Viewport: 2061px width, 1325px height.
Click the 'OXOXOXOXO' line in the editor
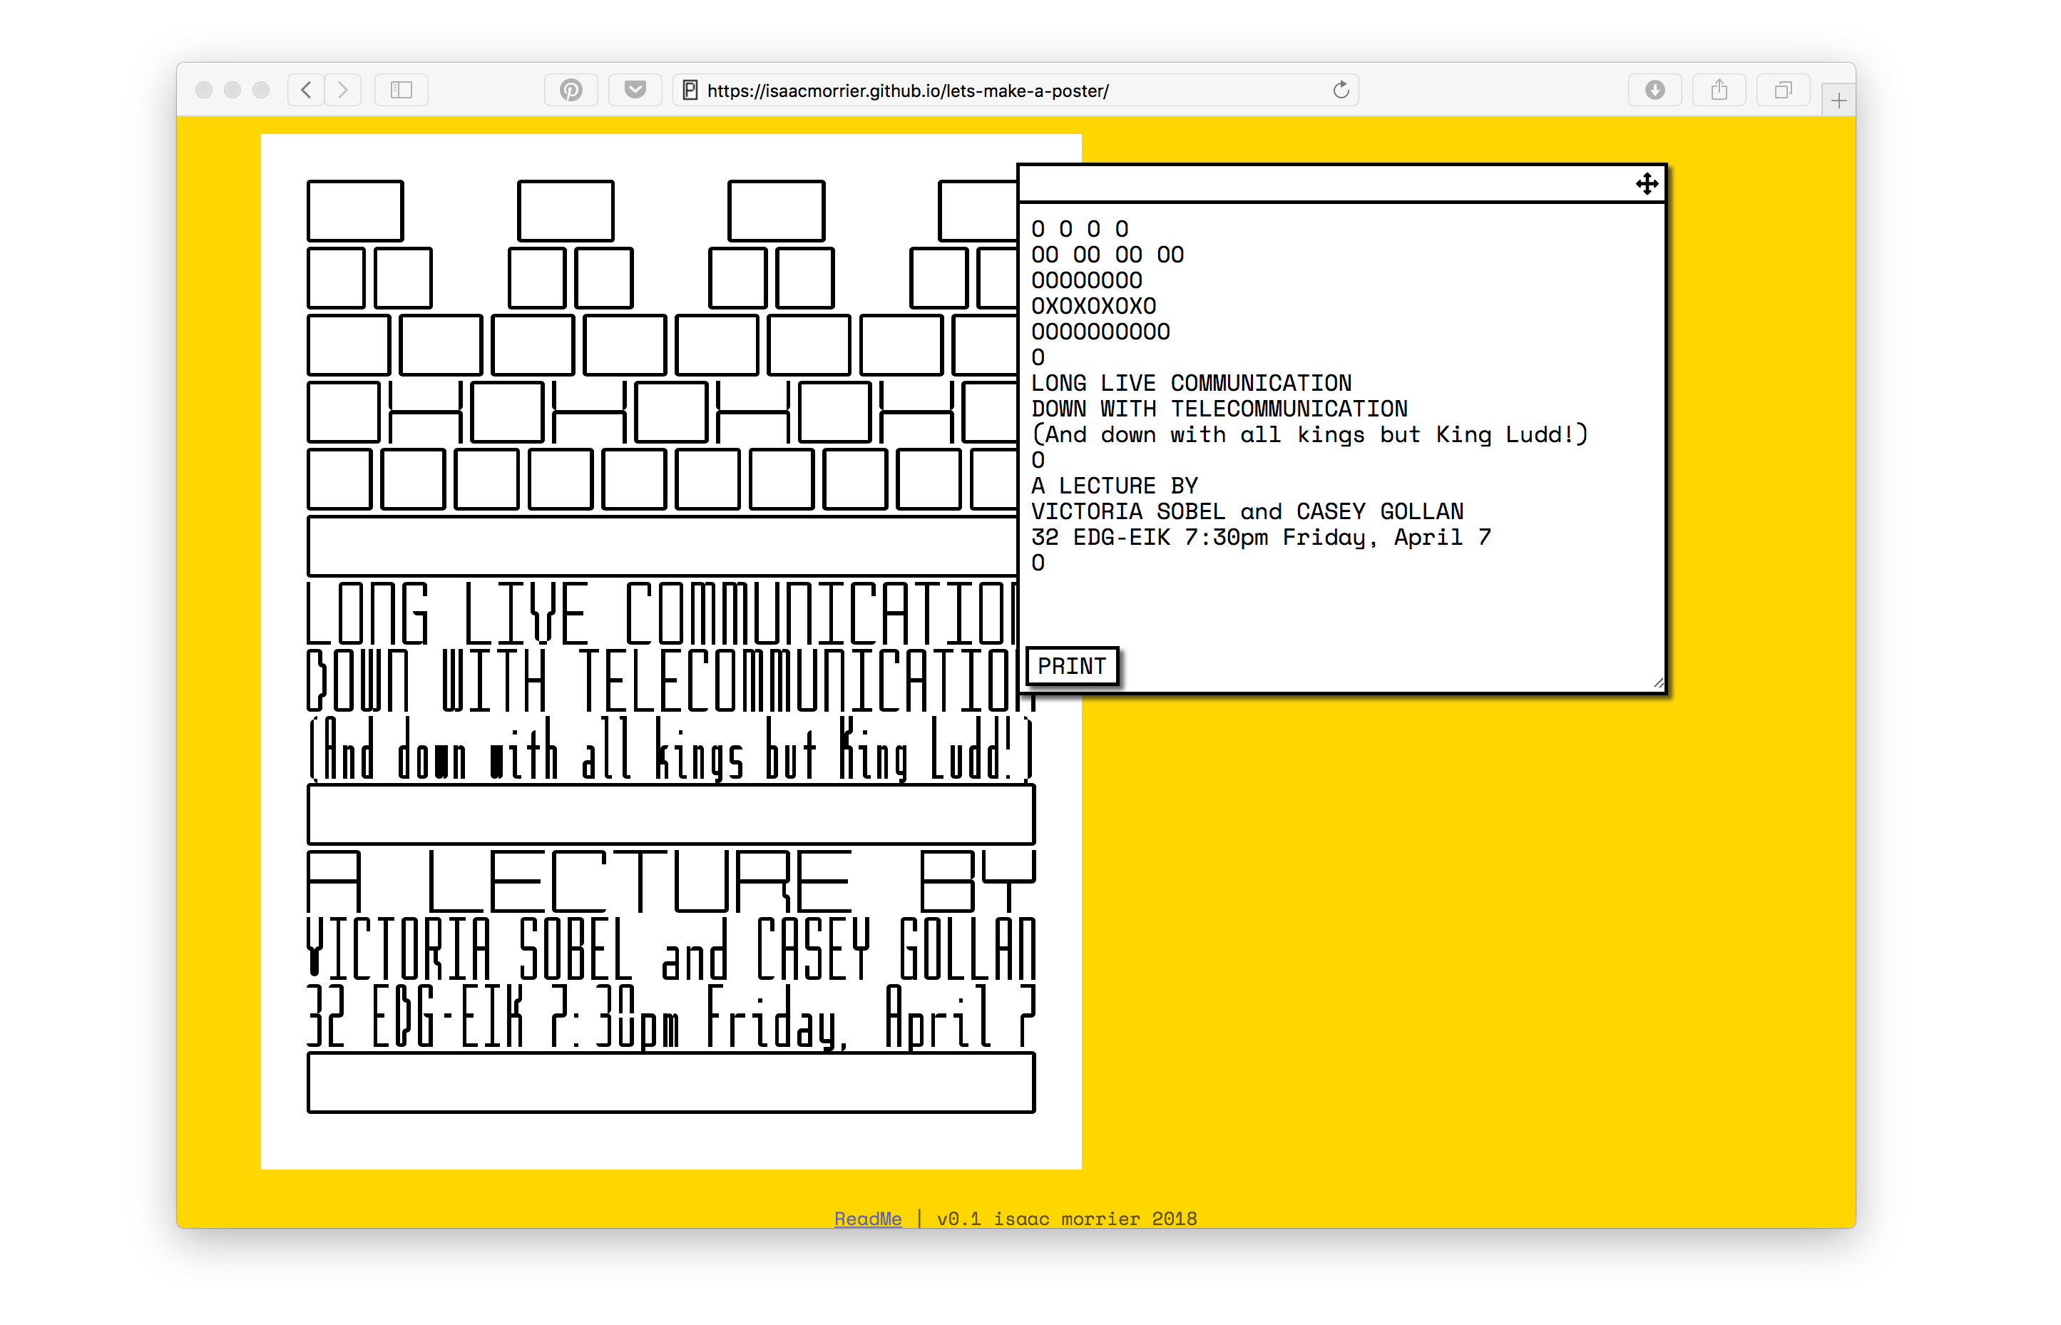point(1093,307)
